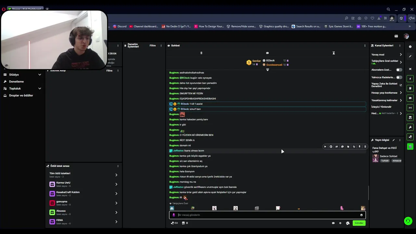This screenshot has width=416, height=234.
Task: Click Opera browser search icon
Action: pos(388,9)
